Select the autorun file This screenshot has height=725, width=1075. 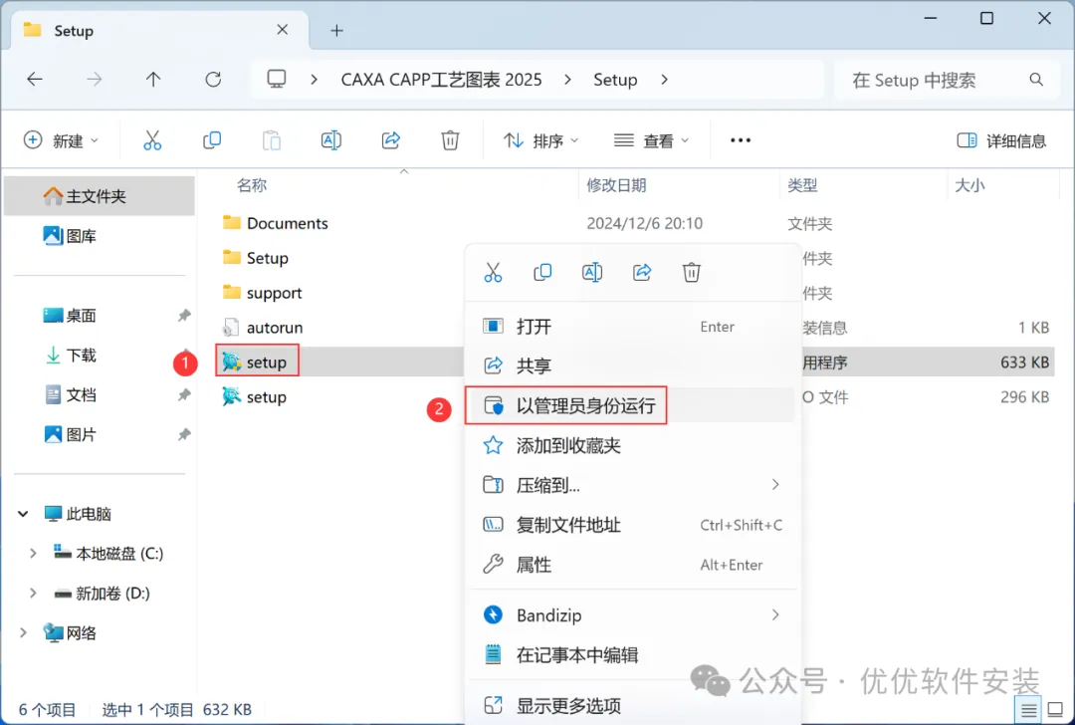point(263,328)
